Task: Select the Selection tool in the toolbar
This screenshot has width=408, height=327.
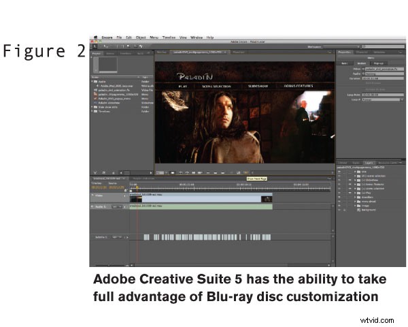Action: 95,46
